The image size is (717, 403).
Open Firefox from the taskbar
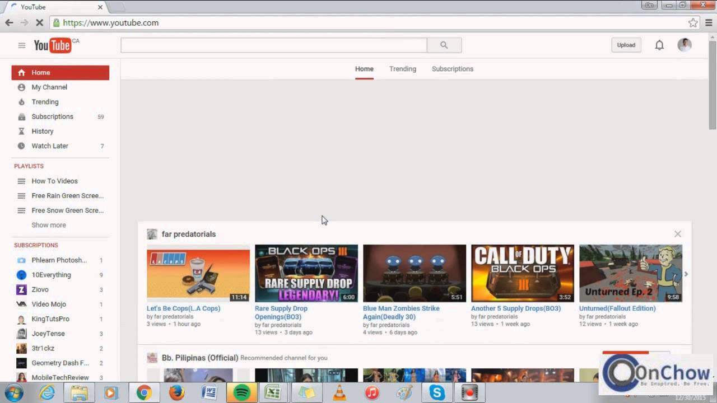[177, 393]
